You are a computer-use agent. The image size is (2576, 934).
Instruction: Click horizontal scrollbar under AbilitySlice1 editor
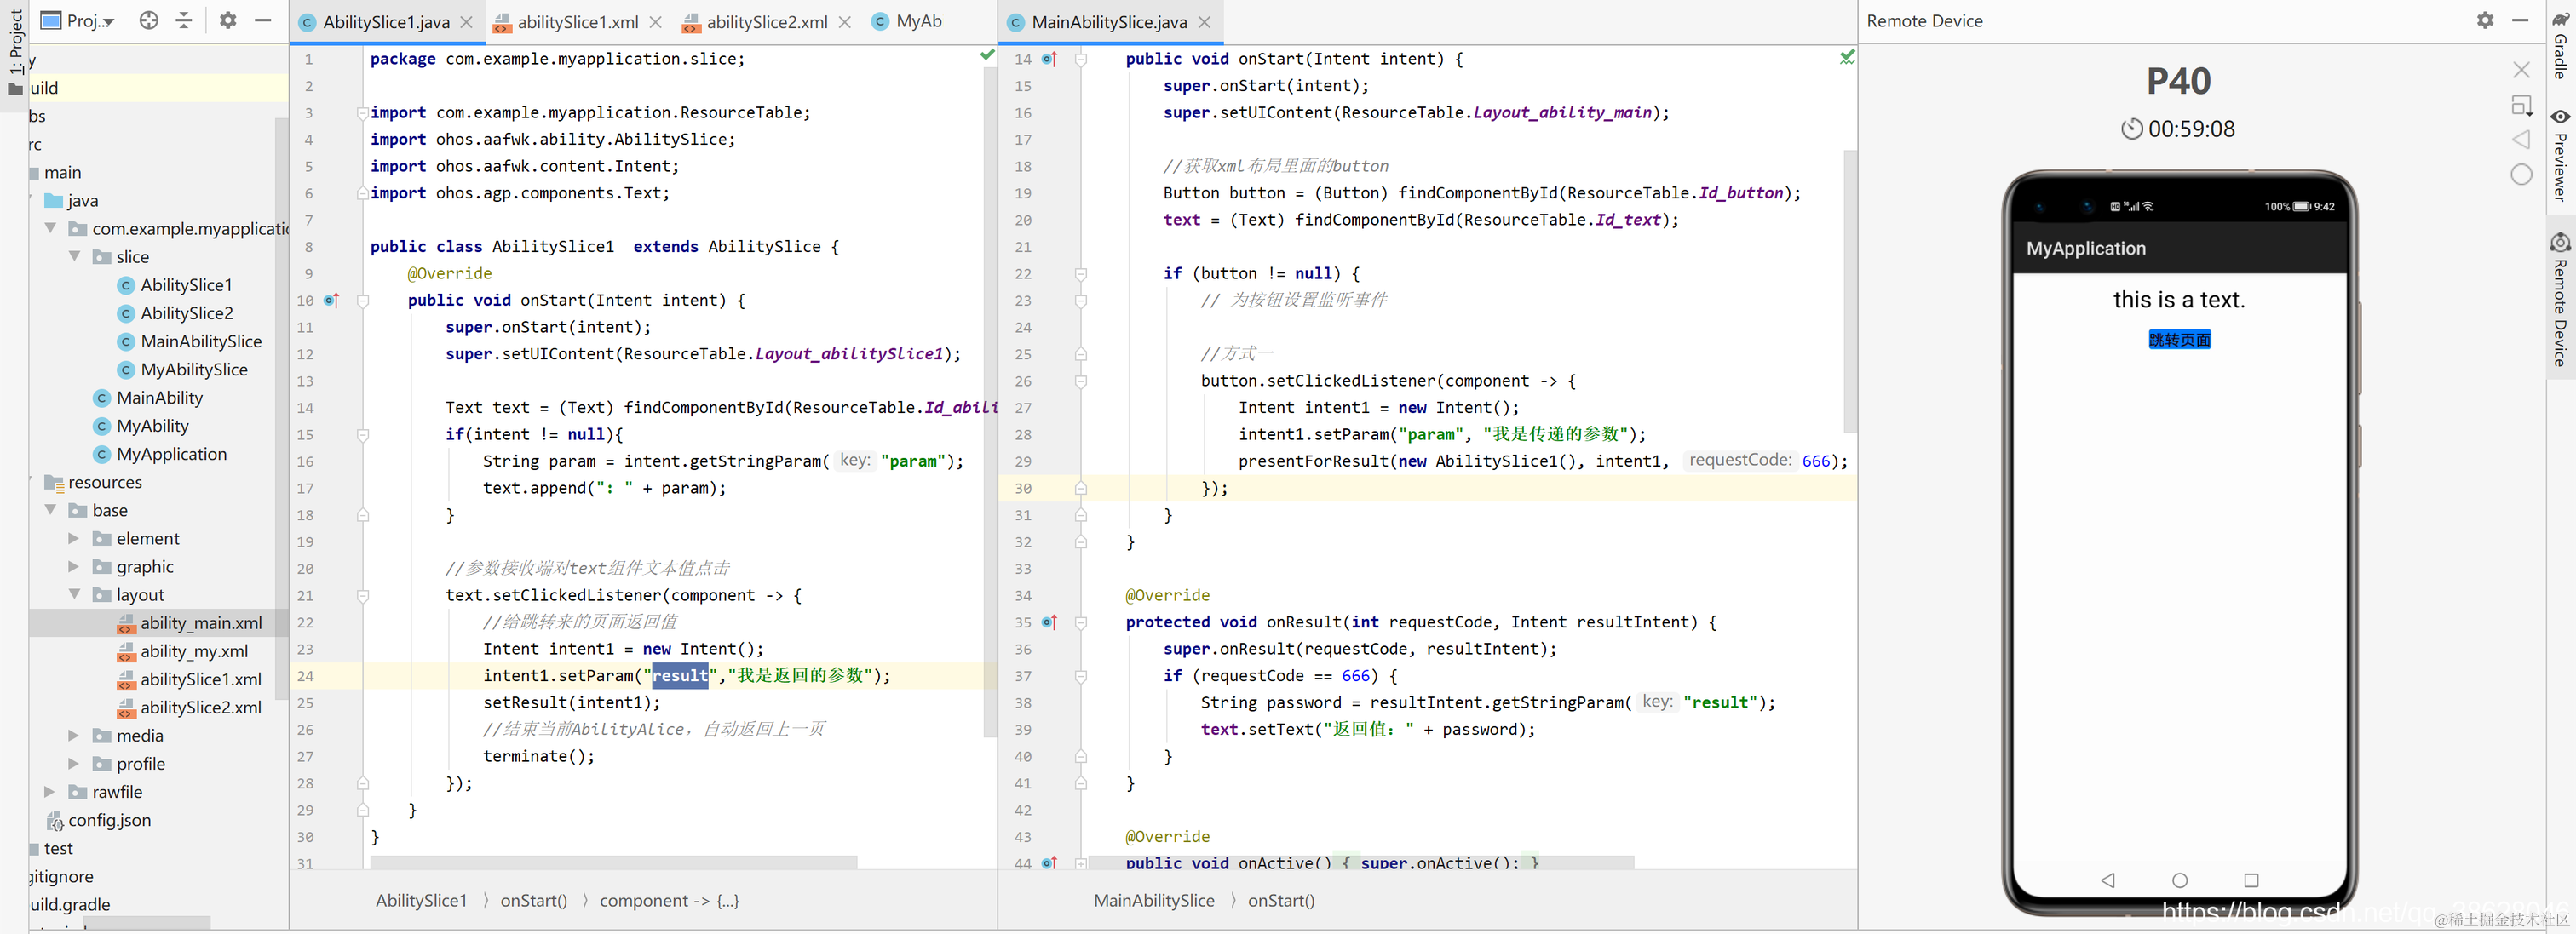pos(613,861)
